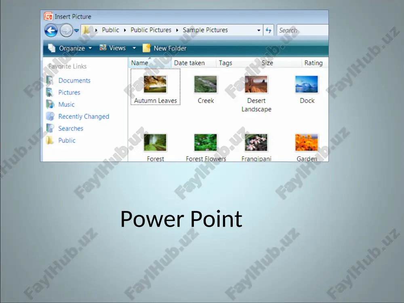The width and height of the screenshot is (404, 303).
Task: Open Public favorite link in sidebar
Action: pos(67,141)
